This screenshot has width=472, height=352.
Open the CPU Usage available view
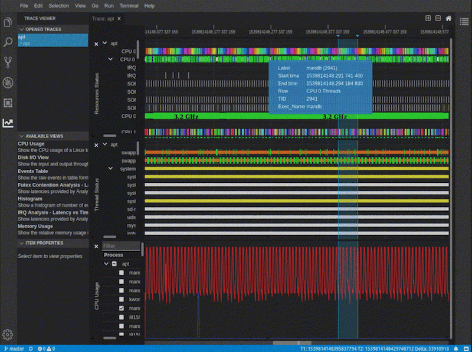pyautogui.click(x=53, y=147)
